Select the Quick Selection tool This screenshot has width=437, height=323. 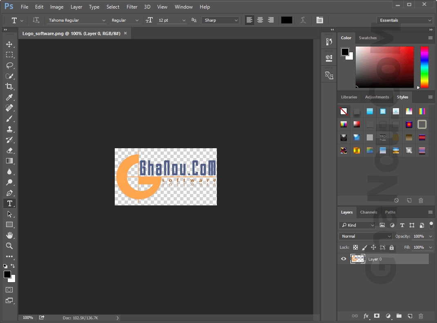[x=9, y=76]
